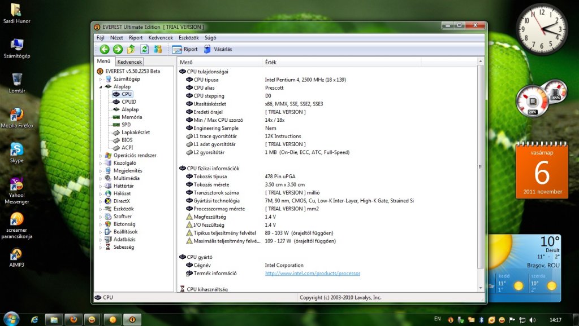Open the AIMP3 desktop shortcut
Screen dimensions: 579x326
click(x=17, y=258)
